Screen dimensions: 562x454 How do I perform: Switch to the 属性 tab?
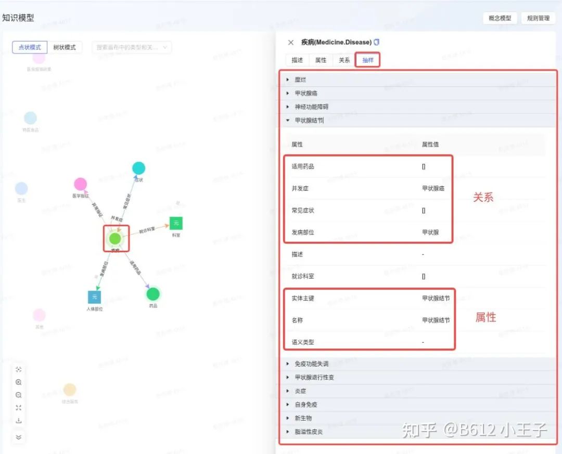pos(320,60)
